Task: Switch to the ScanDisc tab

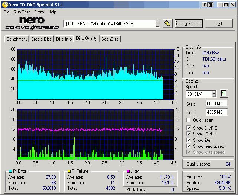Action: 110,39
